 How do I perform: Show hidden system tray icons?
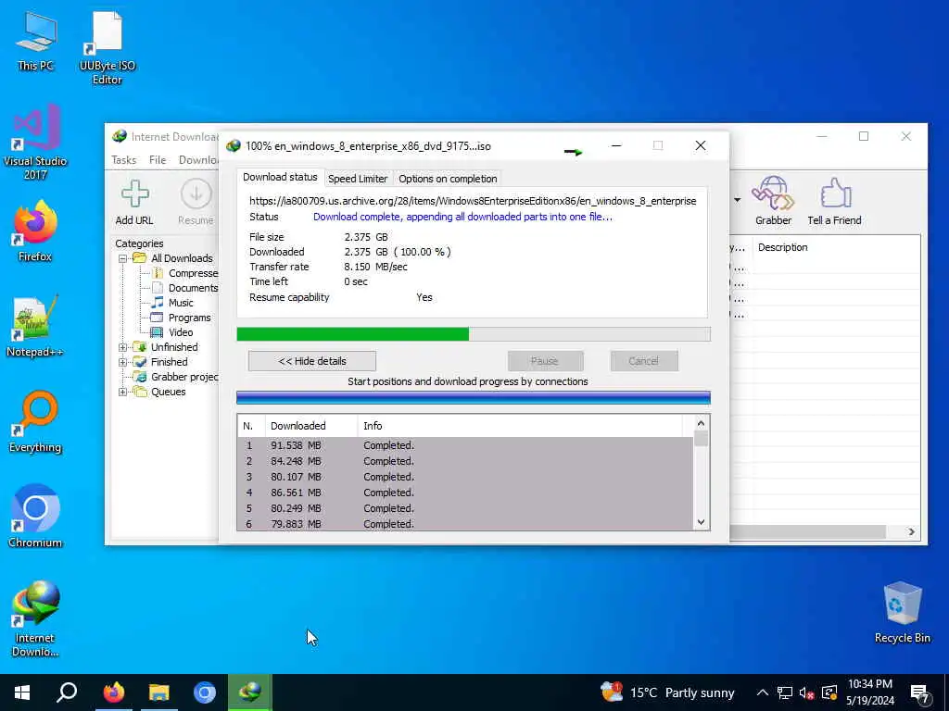point(763,692)
